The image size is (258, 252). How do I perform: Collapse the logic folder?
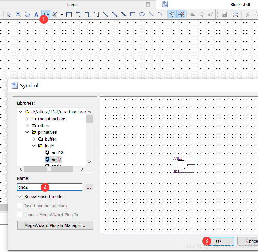pyautogui.click(x=34, y=146)
